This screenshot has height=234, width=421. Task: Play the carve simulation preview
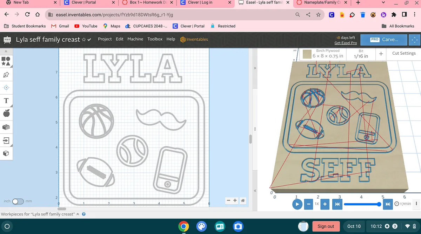[297, 204]
